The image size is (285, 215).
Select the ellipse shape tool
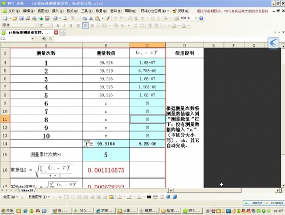[x=73, y=197]
